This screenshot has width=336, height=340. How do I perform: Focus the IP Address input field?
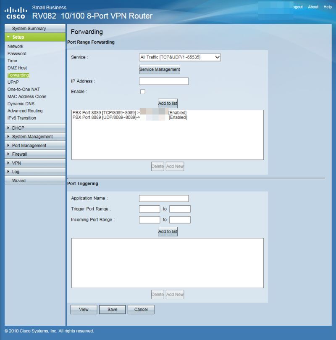(x=164, y=81)
